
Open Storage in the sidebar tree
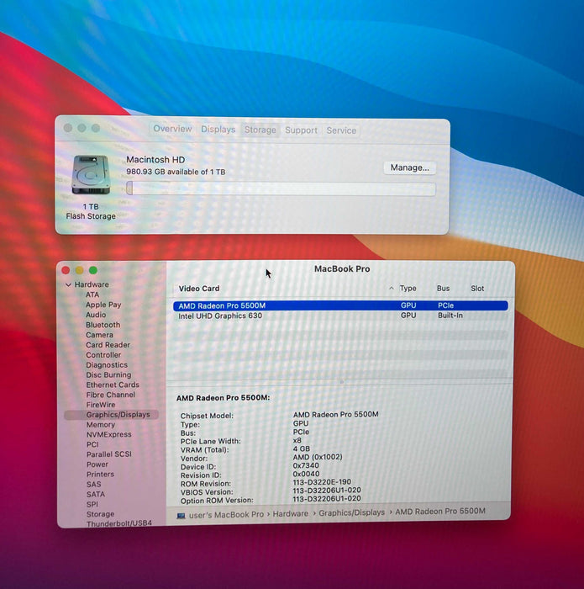pyautogui.click(x=101, y=514)
